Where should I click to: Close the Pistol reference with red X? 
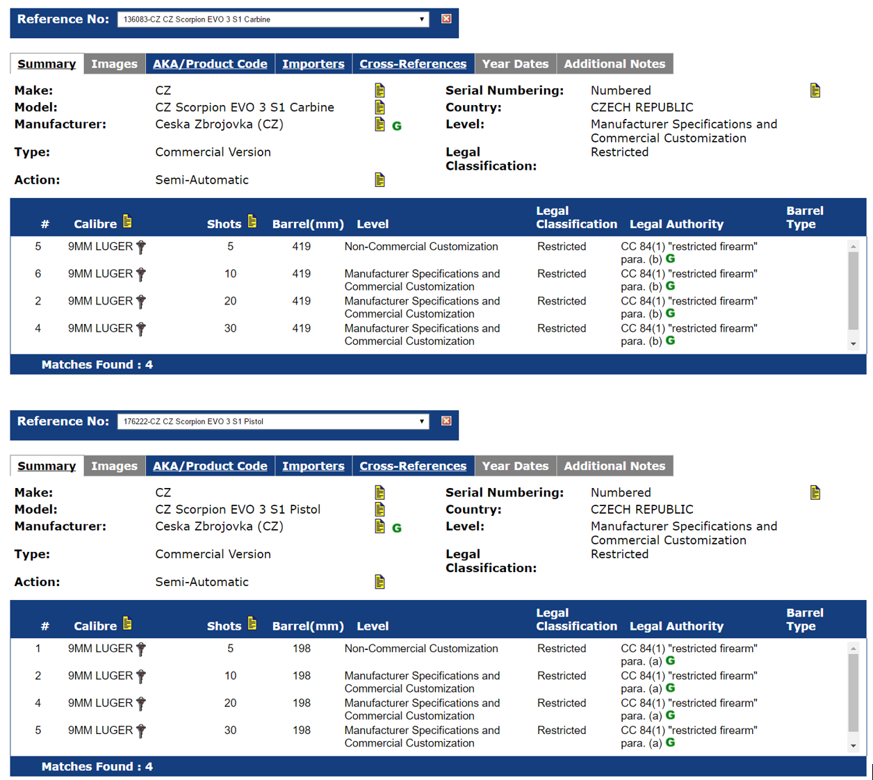[x=446, y=421]
